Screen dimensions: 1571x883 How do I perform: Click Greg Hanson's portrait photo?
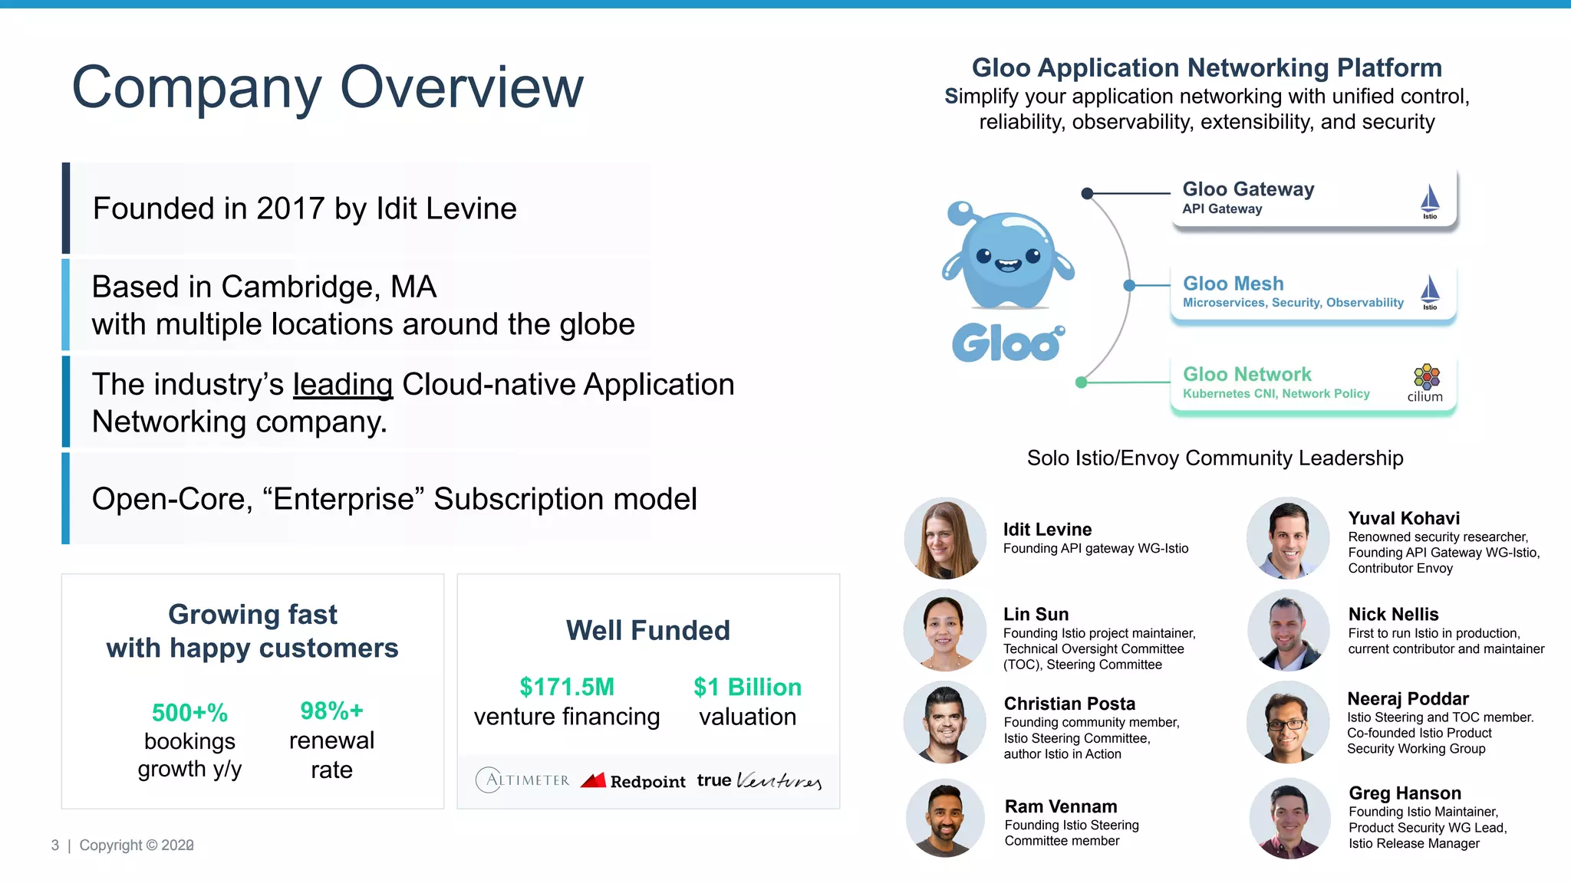coord(1290,818)
